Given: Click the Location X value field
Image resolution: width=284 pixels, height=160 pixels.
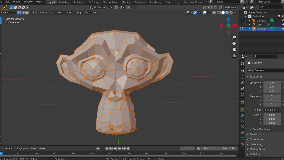Looking at the screenshot, I should tap(272, 83).
